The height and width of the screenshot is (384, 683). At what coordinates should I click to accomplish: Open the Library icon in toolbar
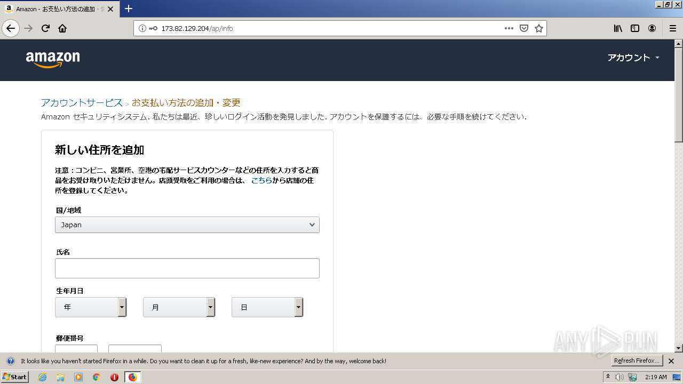618,28
